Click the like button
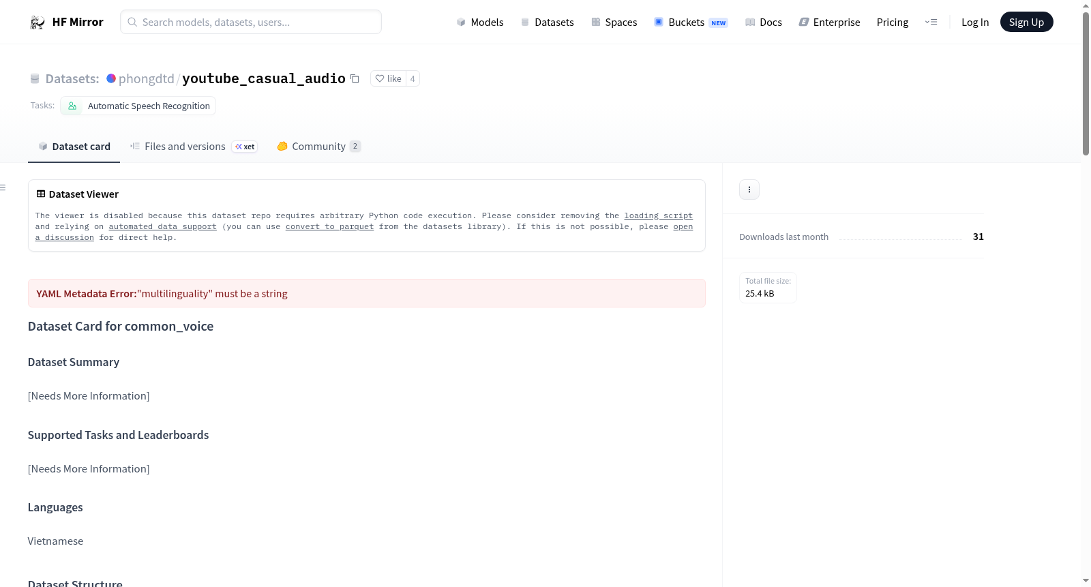The image size is (1091, 587). click(x=388, y=78)
